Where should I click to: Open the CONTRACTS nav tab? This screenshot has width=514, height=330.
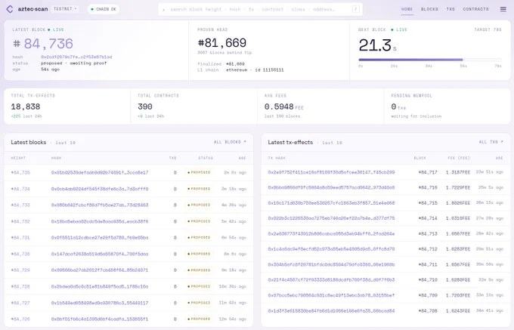[475, 9]
